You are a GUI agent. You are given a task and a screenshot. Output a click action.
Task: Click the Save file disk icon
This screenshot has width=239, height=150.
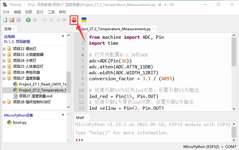click(x=18, y=20)
